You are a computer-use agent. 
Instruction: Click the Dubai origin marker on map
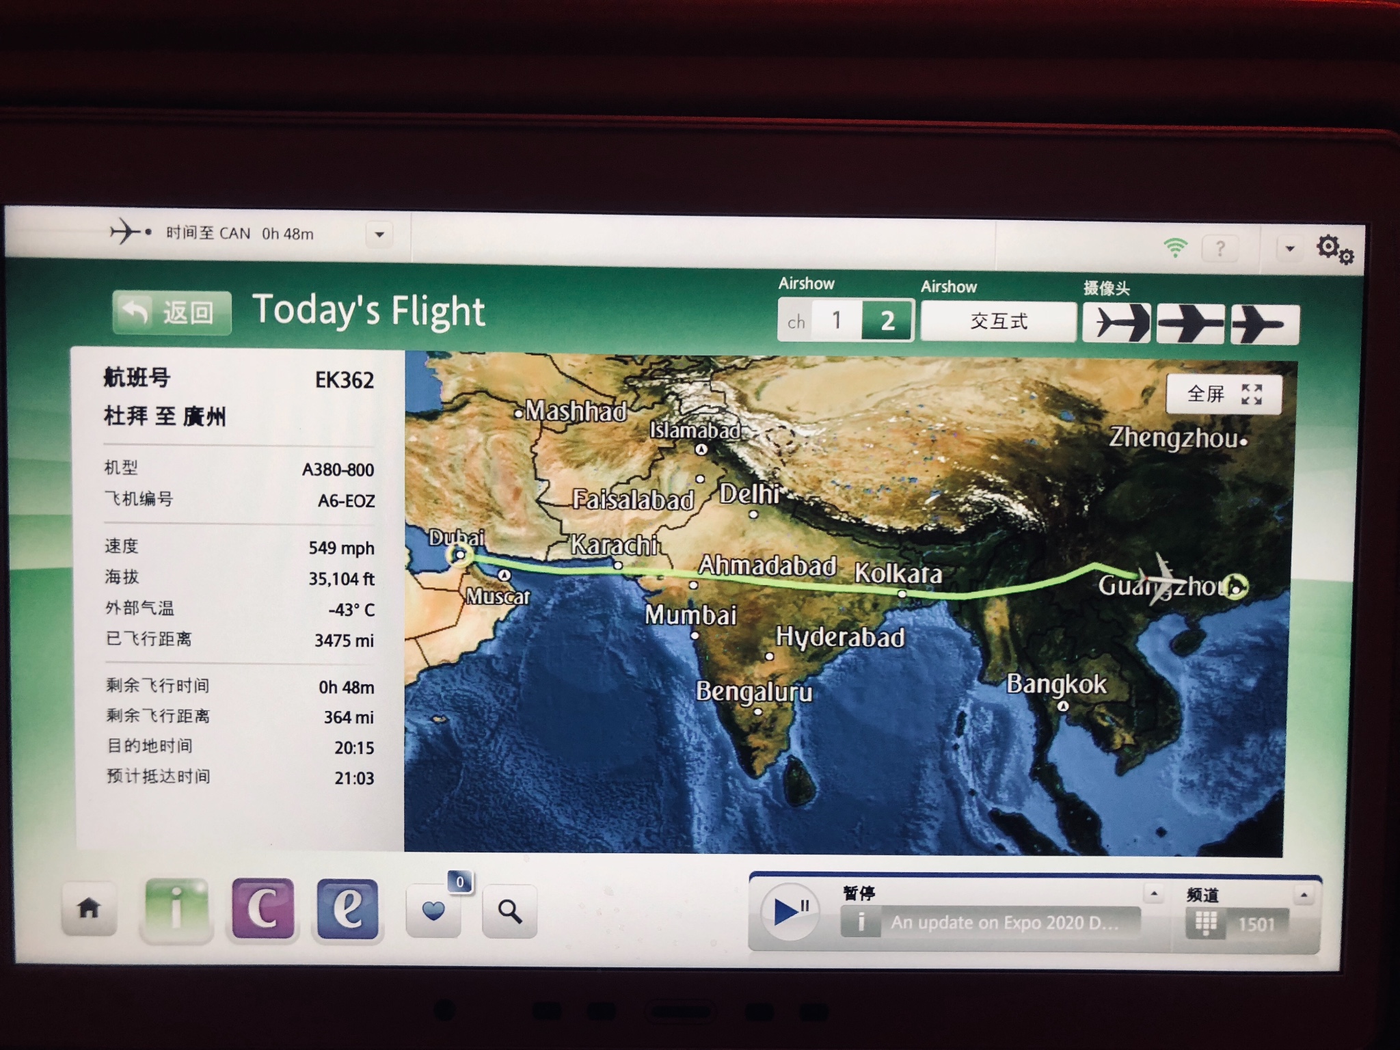pos(460,555)
